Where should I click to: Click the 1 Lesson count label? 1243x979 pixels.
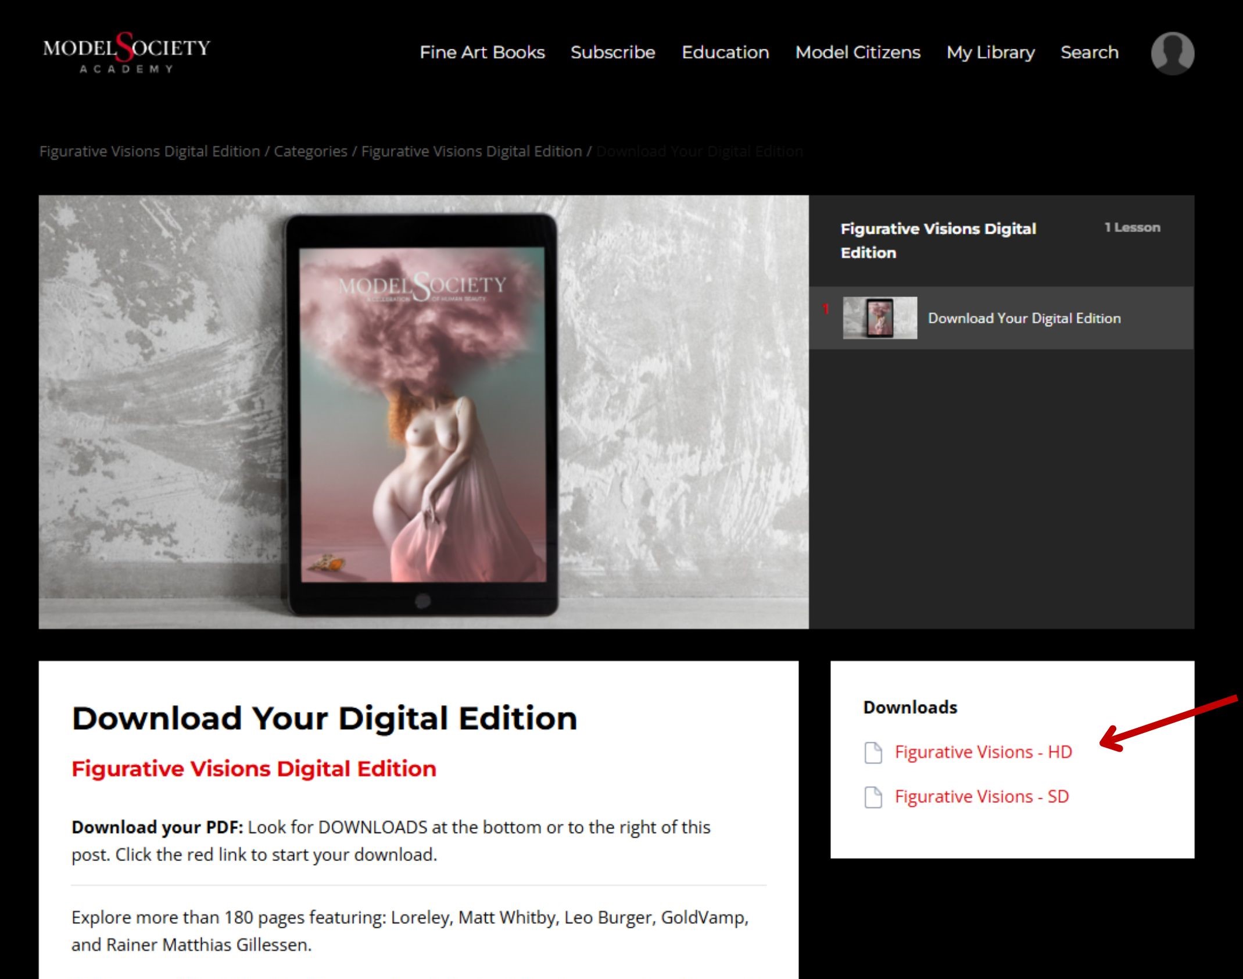1132,227
